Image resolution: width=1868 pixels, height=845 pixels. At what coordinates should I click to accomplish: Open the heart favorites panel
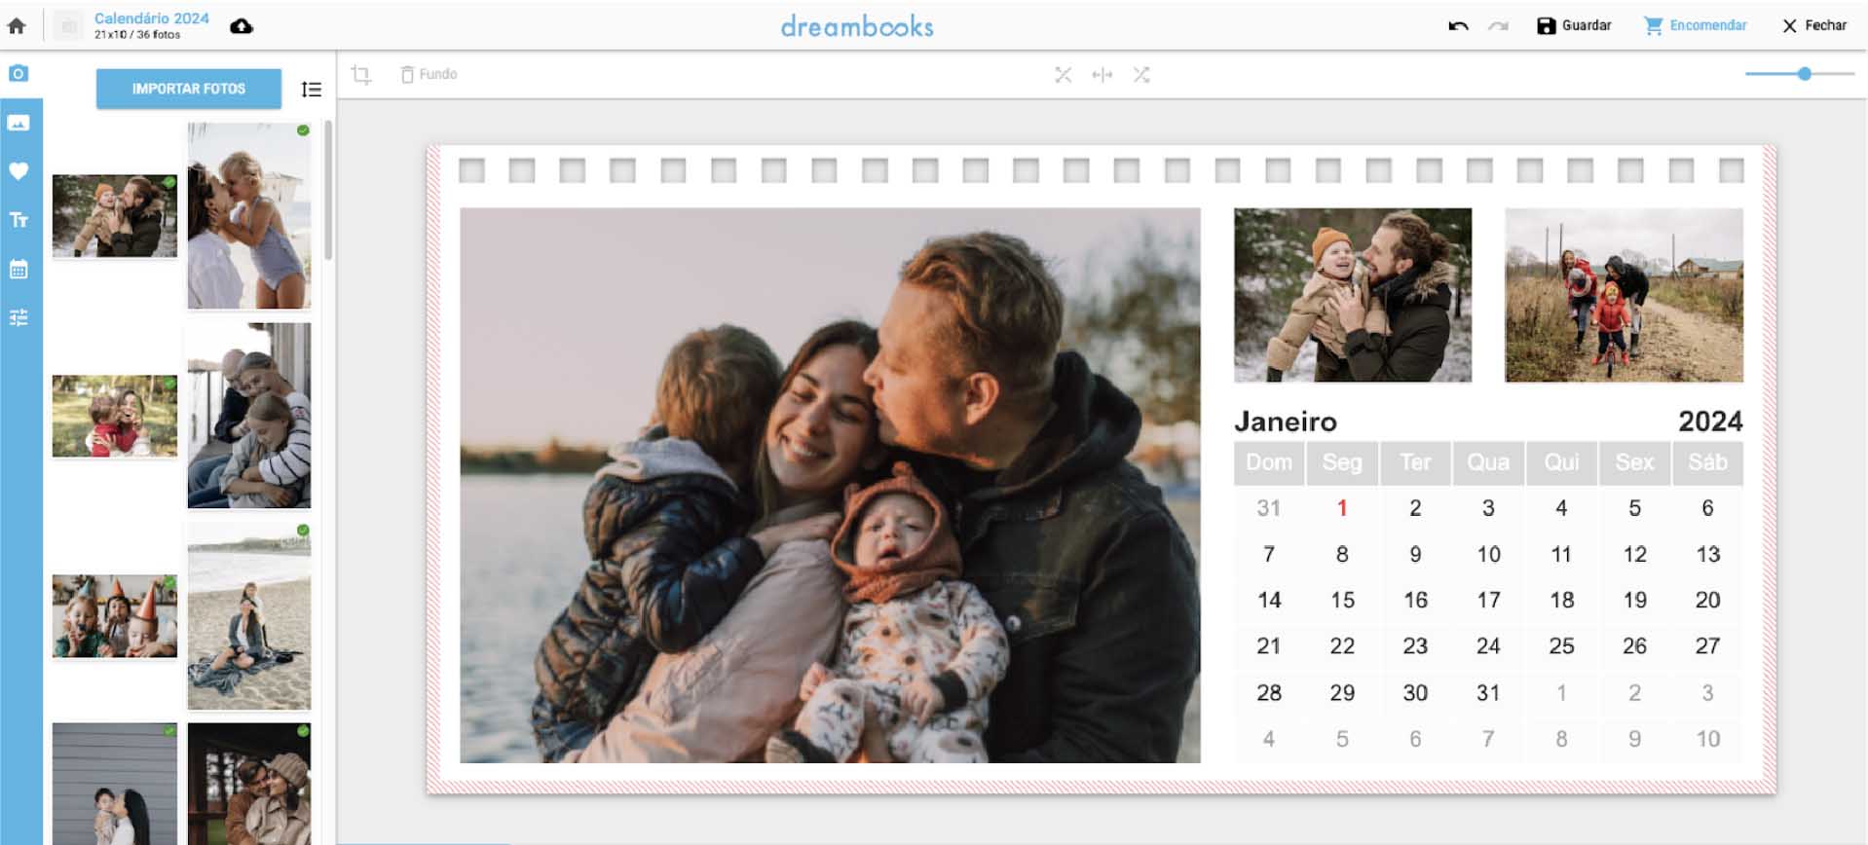19,171
